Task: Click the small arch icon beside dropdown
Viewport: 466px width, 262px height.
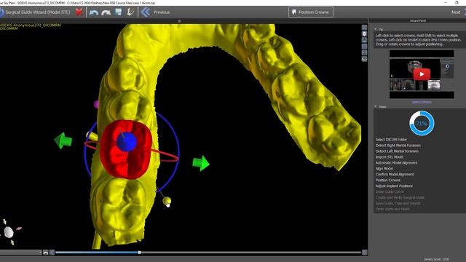Action: click(x=45, y=253)
